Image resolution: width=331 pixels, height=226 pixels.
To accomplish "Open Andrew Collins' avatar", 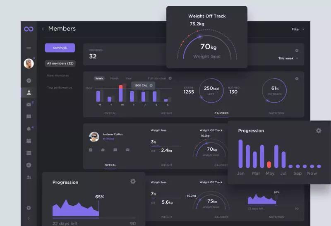I will [x=94, y=137].
